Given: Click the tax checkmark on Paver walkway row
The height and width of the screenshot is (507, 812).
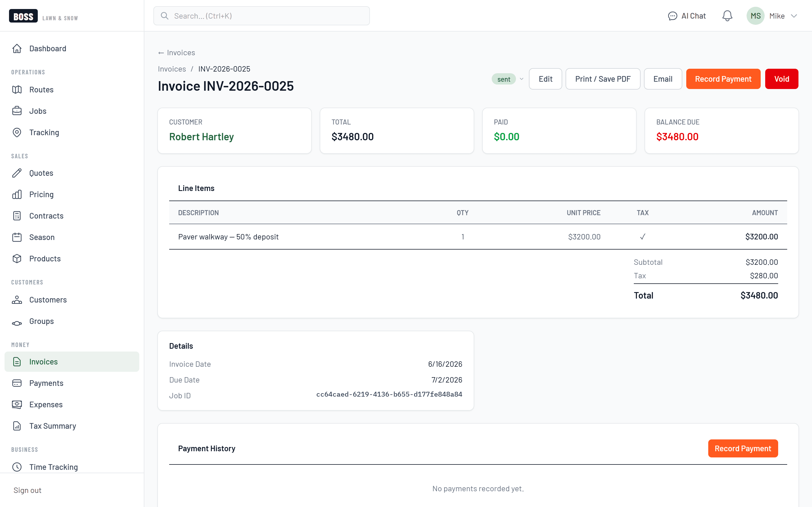Looking at the screenshot, I should pos(643,237).
